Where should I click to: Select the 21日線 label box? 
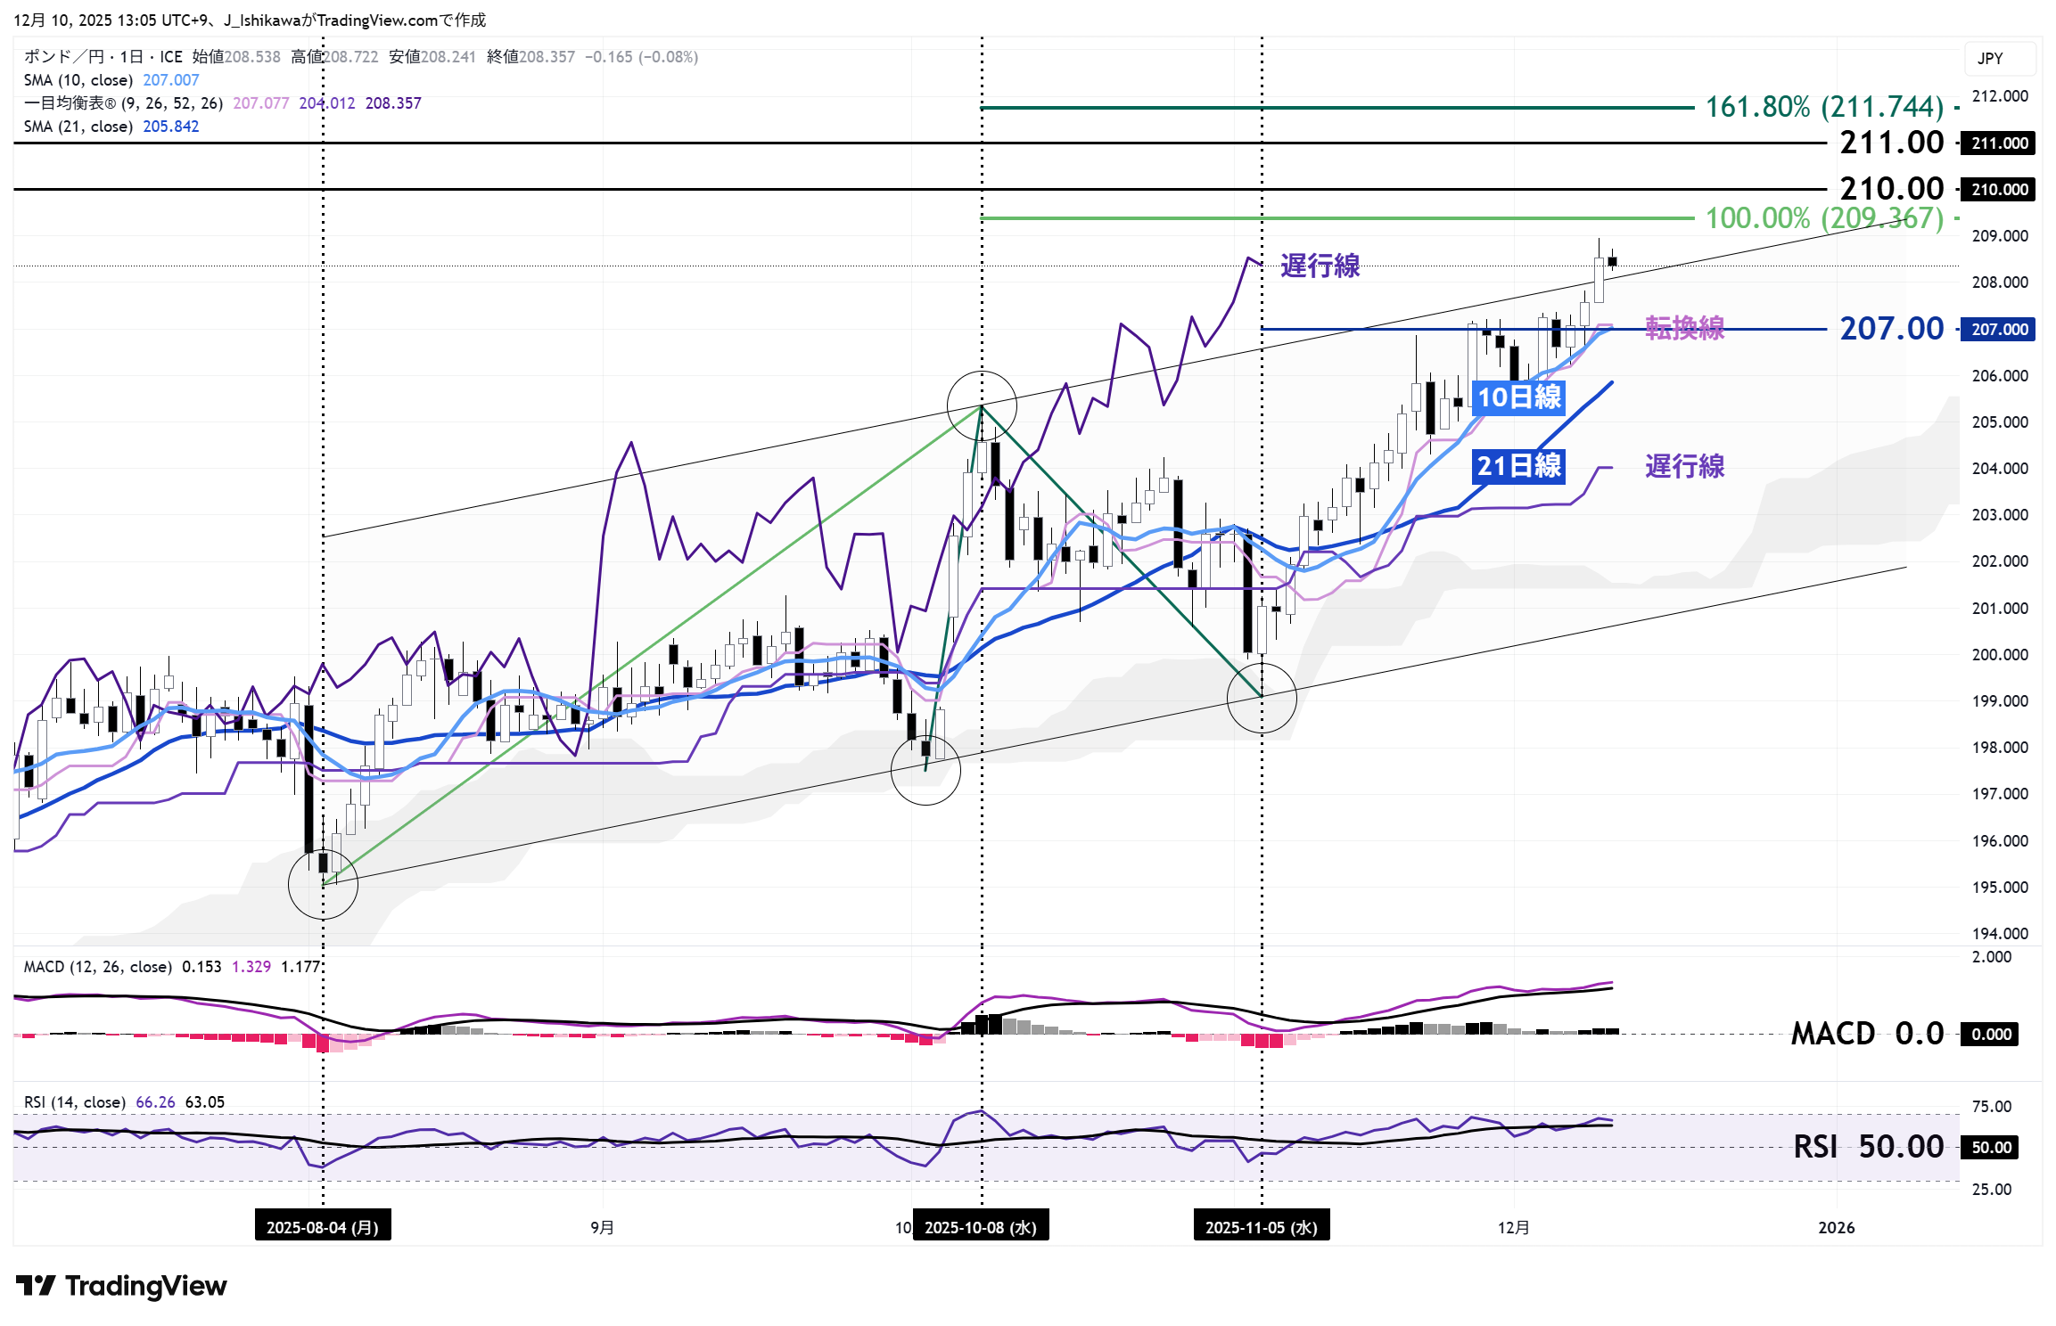coord(1518,466)
